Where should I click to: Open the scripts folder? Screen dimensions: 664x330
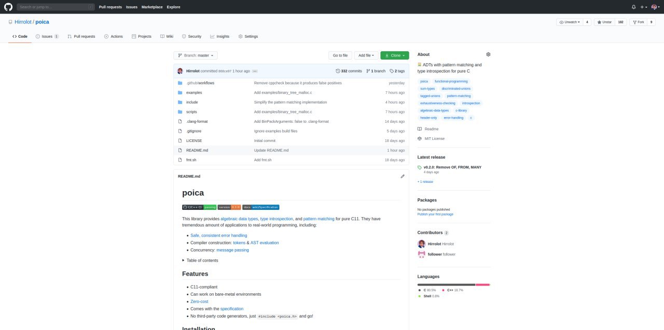pos(191,112)
